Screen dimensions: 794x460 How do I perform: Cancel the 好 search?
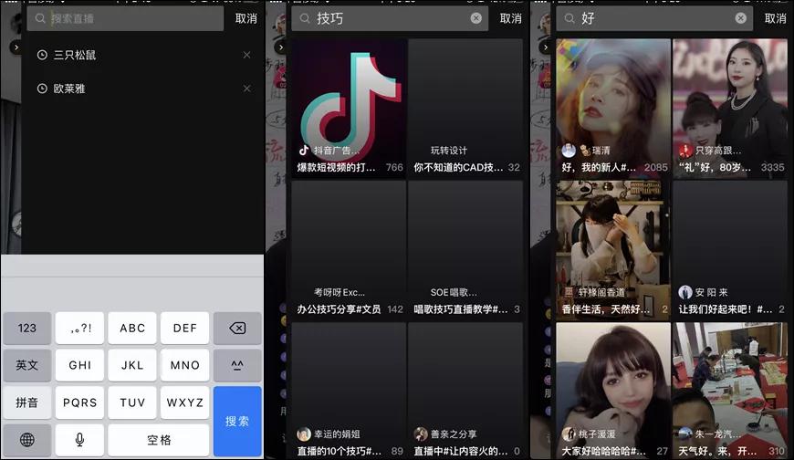775,19
